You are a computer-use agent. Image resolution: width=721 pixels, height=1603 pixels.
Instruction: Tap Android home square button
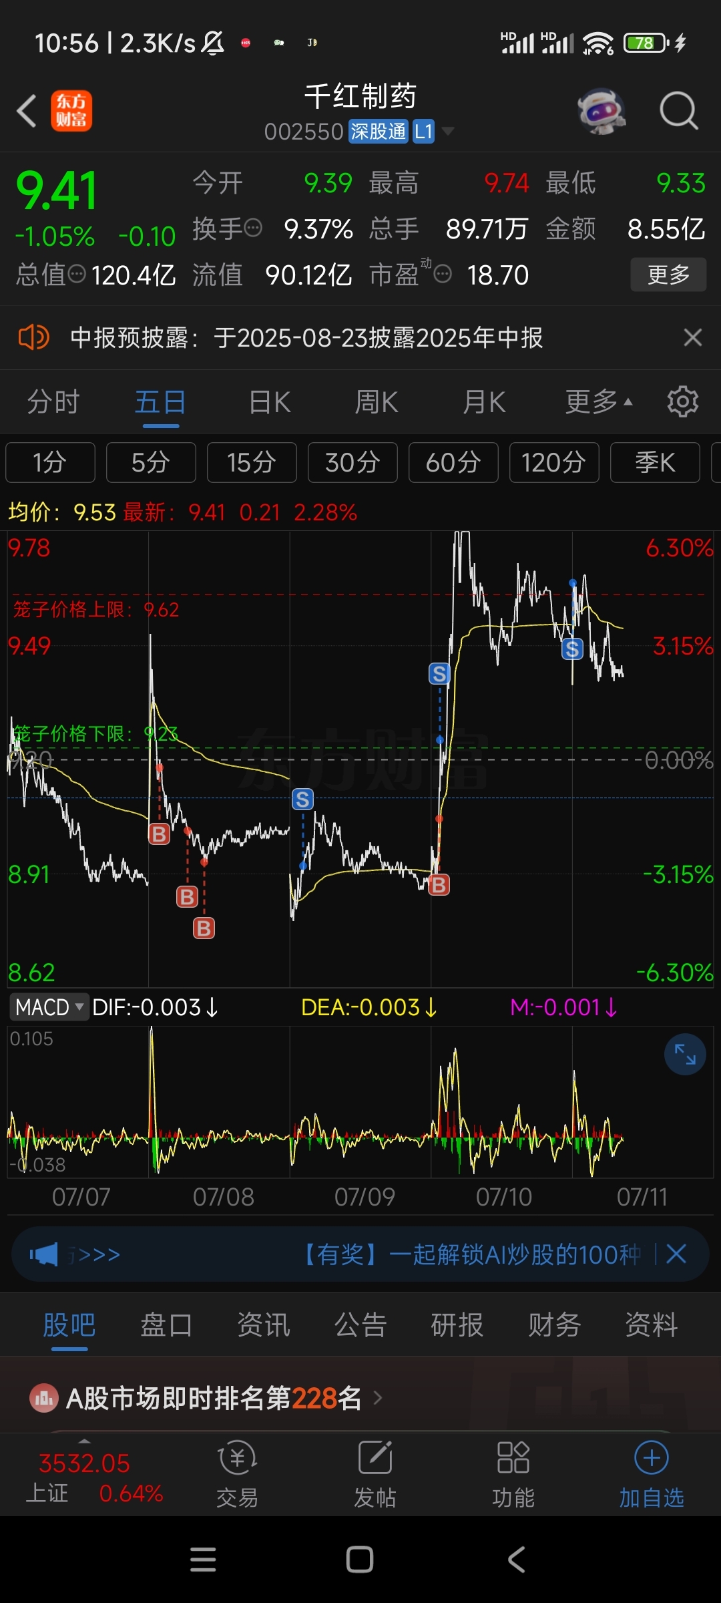pyautogui.click(x=360, y=1560)
